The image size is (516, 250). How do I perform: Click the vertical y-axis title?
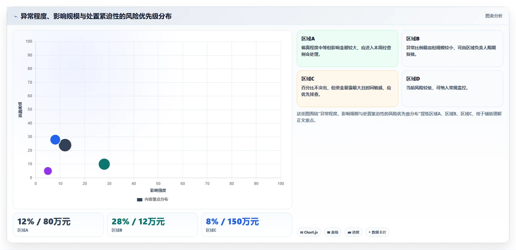point(20,110)
